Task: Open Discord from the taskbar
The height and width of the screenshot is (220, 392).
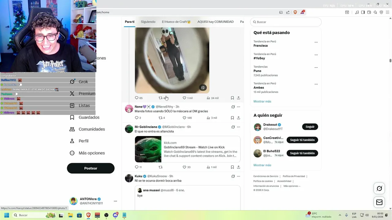Action: 115,215
